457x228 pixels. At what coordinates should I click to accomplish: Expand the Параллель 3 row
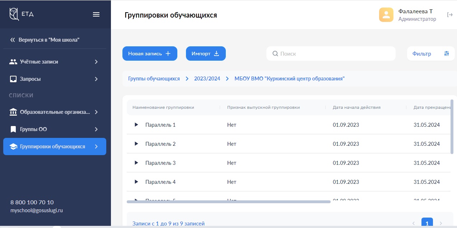pos(136,163)
